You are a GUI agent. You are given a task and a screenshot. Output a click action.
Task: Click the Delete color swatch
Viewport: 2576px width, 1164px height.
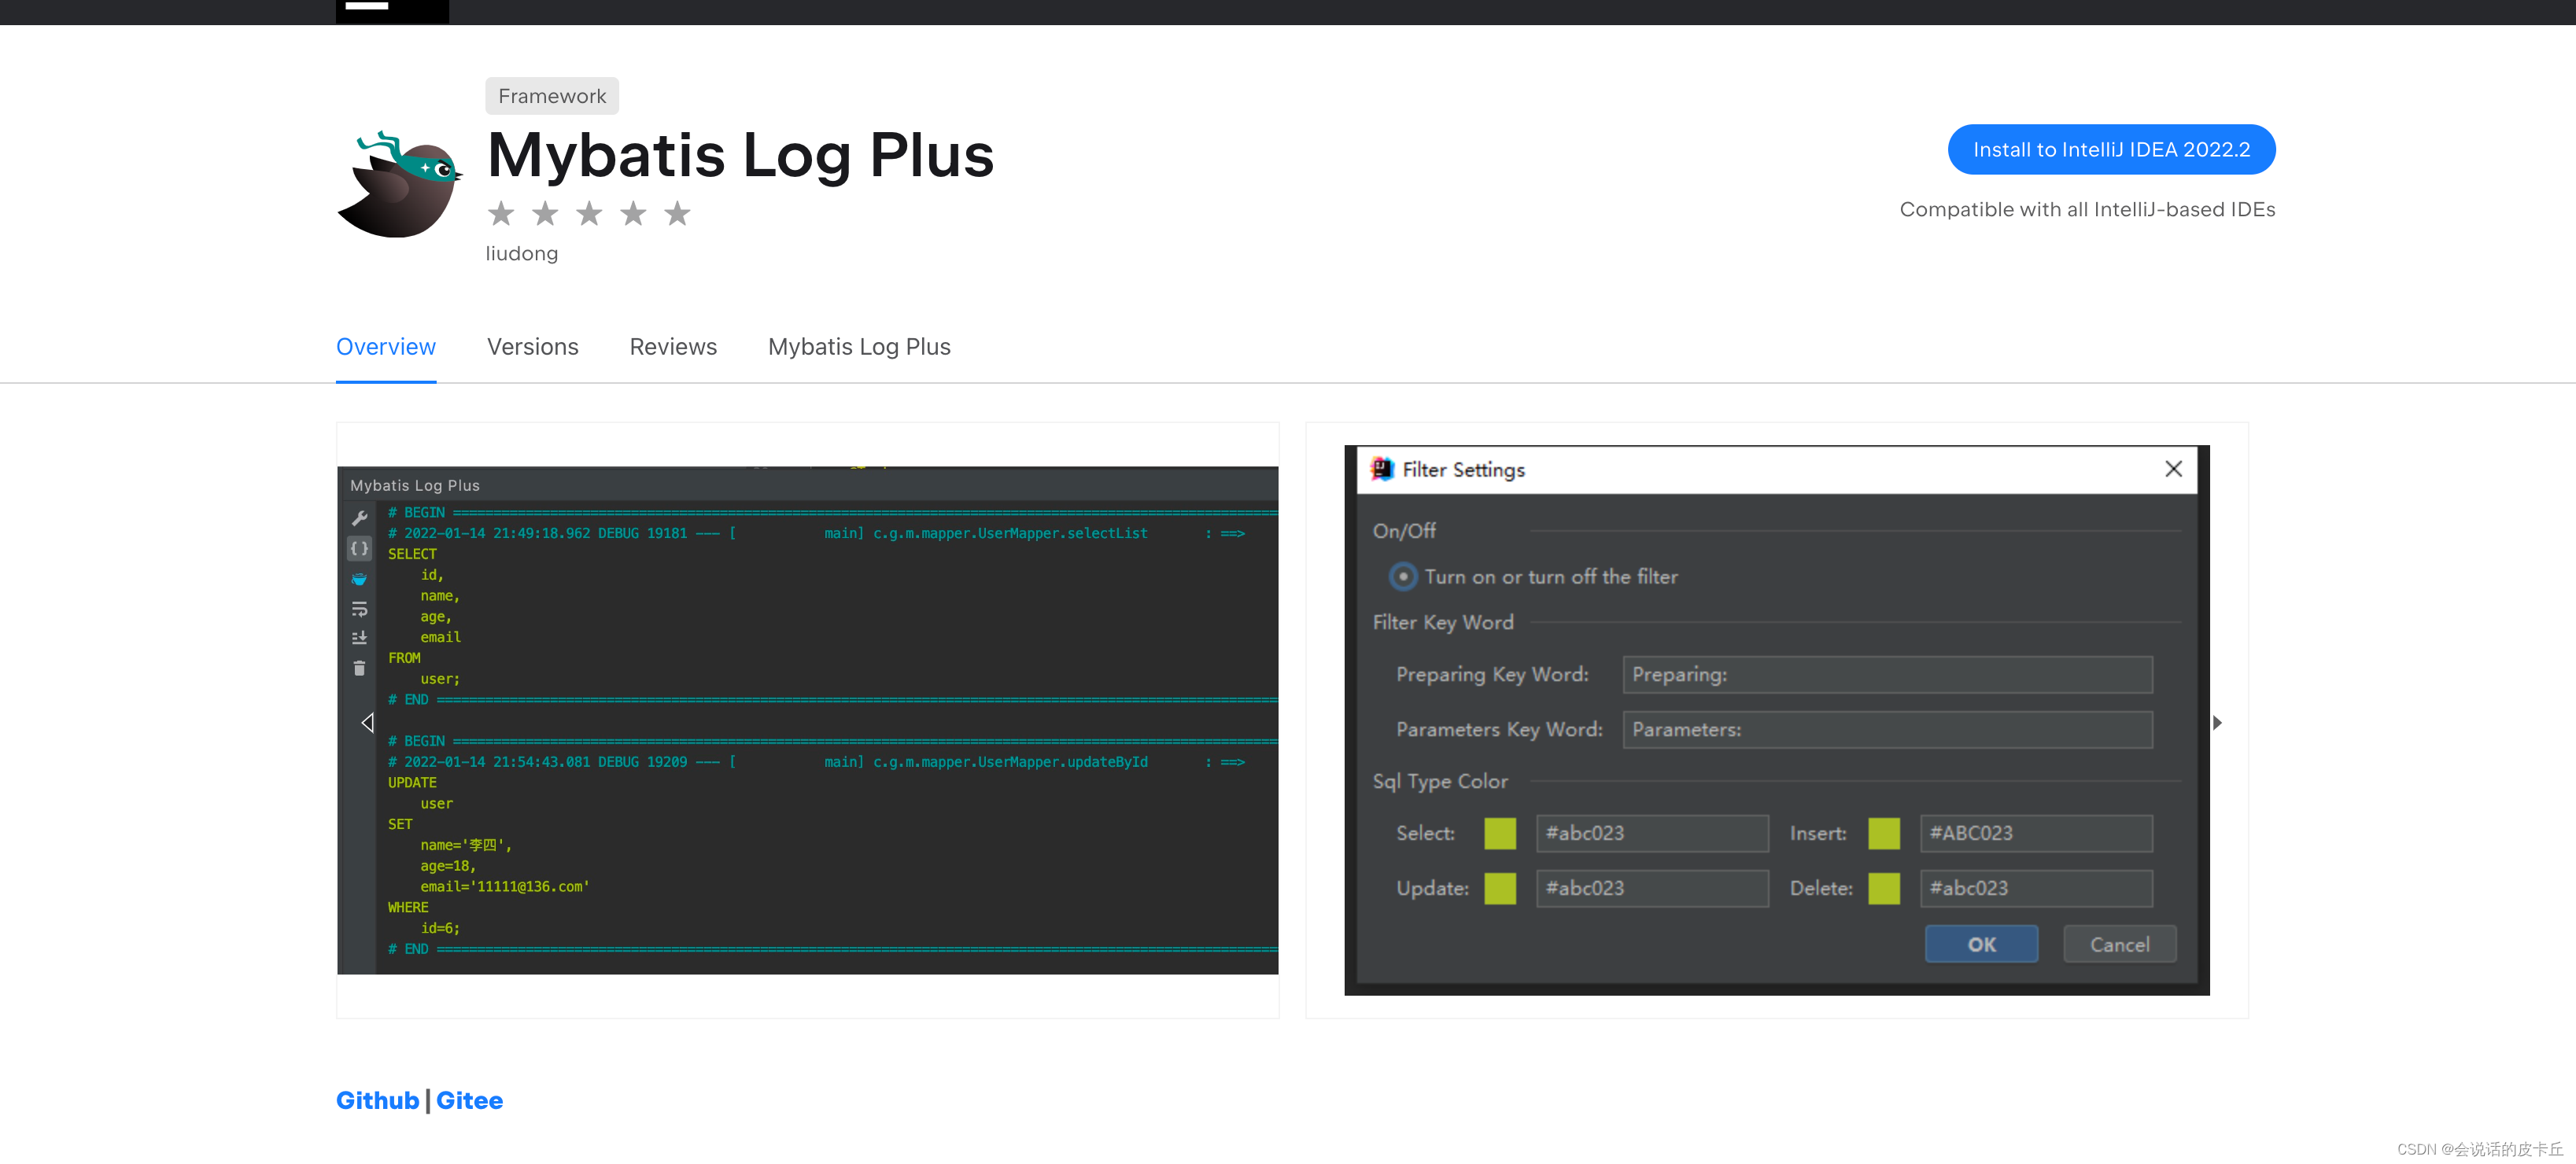click(x=1884, y=888)
